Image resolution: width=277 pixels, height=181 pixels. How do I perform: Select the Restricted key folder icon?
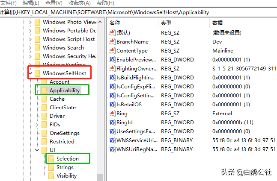tap(44, 142)
